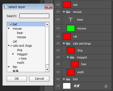Hide the bear text layer
Screen dimensions: 113x91
coord(58,19)
